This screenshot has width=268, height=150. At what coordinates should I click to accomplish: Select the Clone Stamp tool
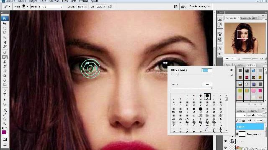click(x=5, y=62)
